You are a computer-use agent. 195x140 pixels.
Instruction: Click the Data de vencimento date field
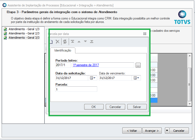pyautogui.click(x=115, y=78)
